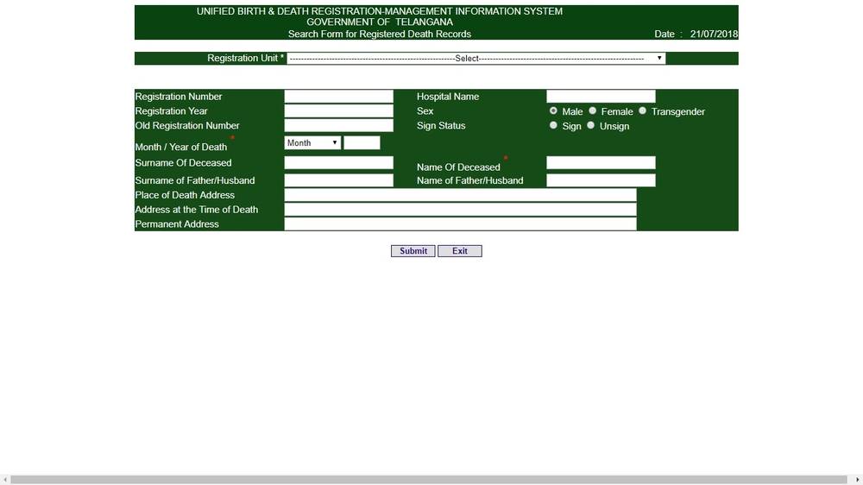Viewport: 863px width, 485px height.
Task: Focus the year of death input box
Action: pos(362,143)
